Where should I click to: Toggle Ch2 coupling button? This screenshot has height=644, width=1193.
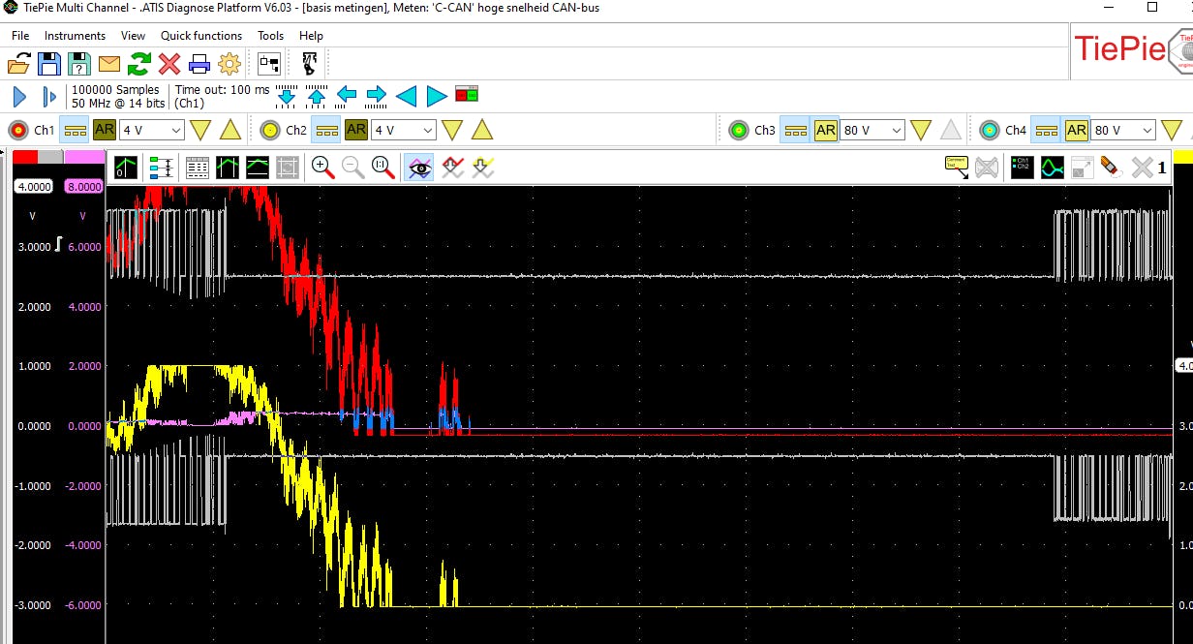point(327,130)
